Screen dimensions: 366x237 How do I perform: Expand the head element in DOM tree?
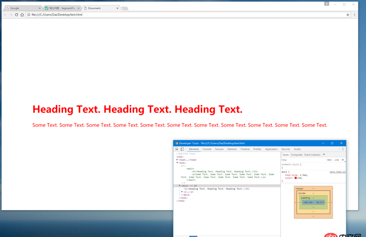tap(177, 160)
